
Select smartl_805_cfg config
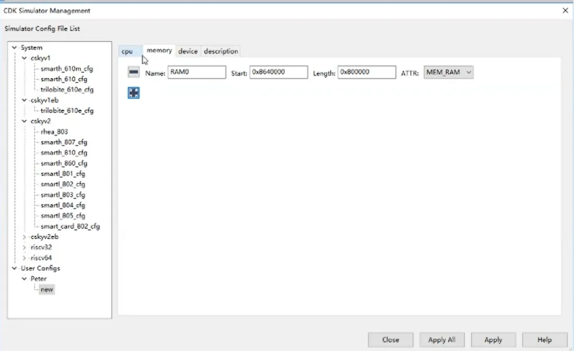[63, 216]
